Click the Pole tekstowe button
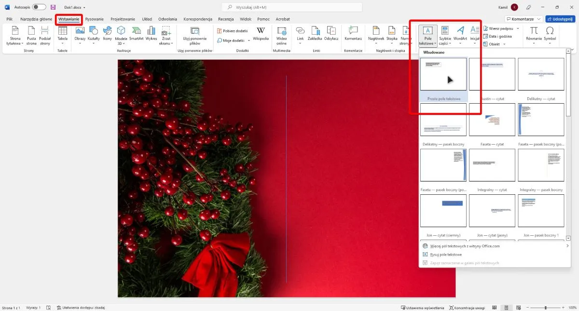579x311 pixels. (x=428, y=35)
